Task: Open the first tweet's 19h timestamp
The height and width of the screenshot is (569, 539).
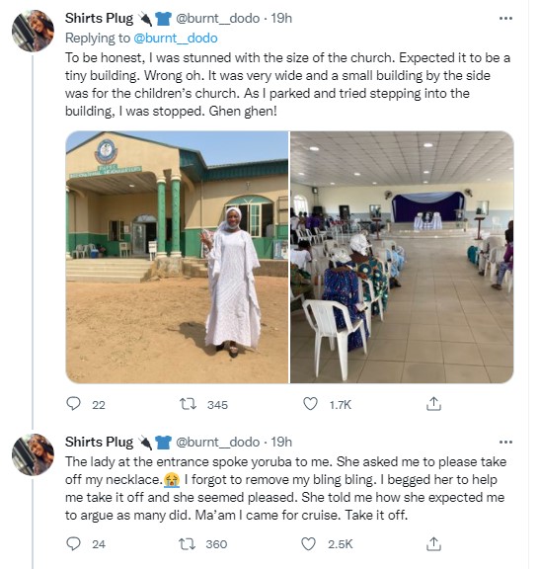Action: pyautogui.click(x=281, y=18)
